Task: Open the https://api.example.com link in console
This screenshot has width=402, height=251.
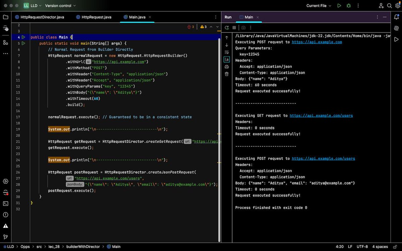Action: 317,42
